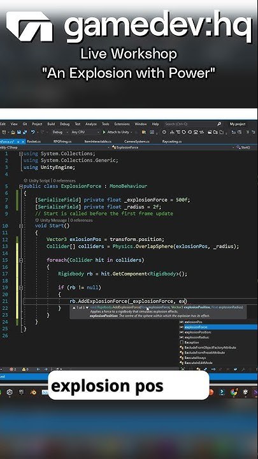Collapse the using directives block
258x459 pixels.
click(21, 154)
